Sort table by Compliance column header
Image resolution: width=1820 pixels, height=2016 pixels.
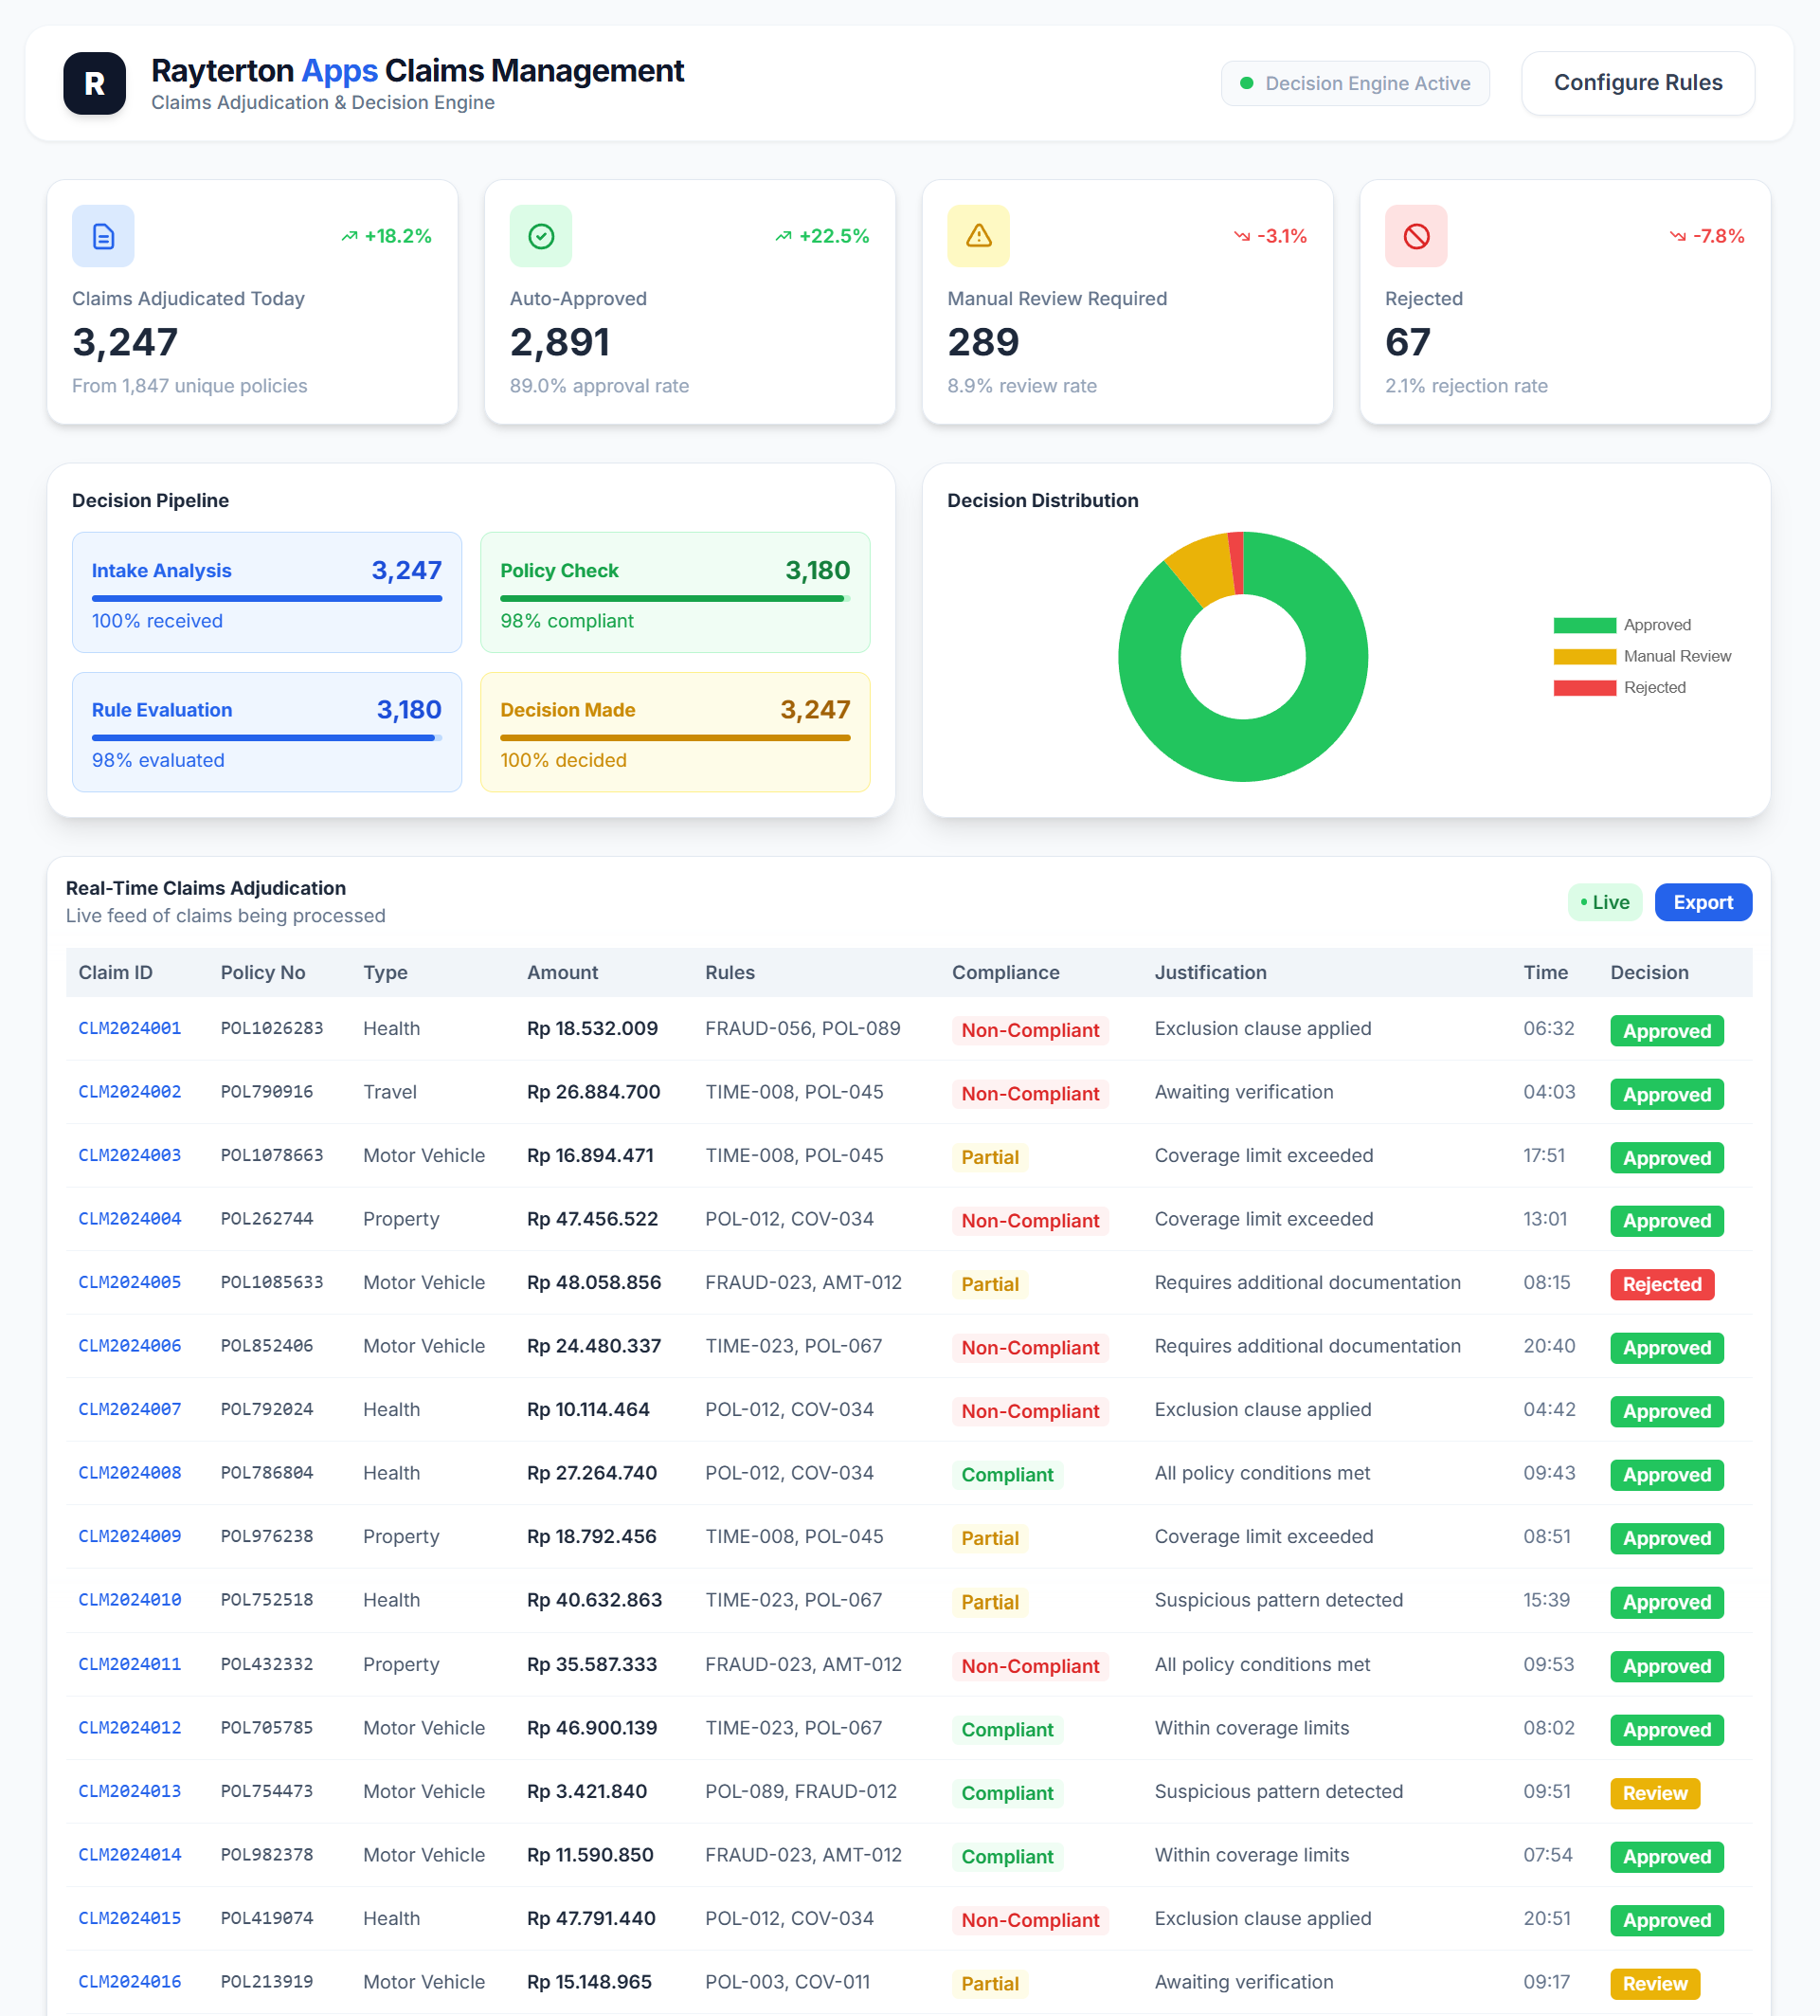pos(1004,972)
